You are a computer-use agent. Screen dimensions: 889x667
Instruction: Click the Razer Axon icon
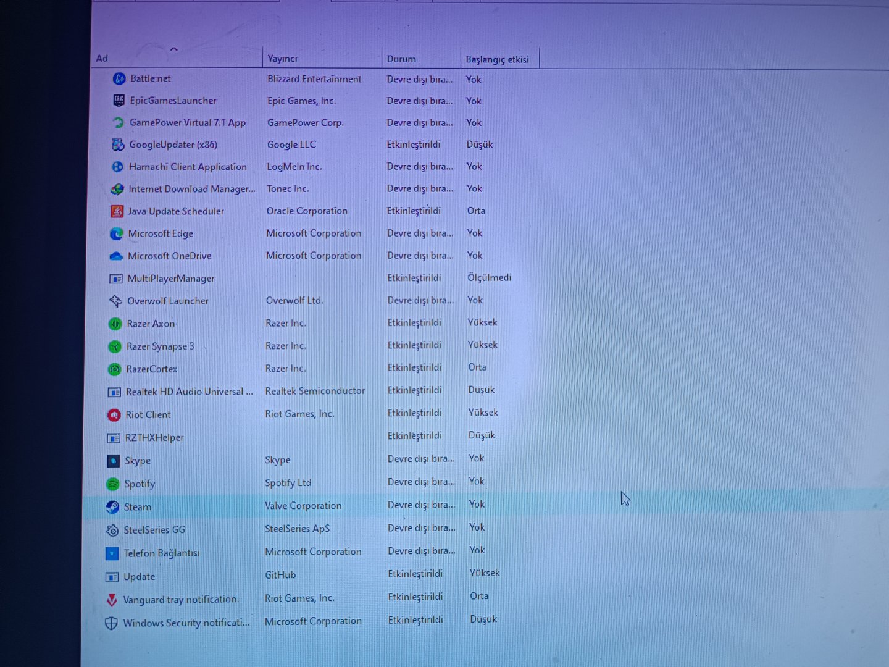[x=115, y=324]
